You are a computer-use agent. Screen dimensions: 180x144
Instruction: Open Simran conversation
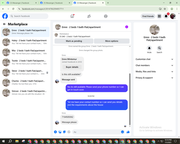[25, 93]
